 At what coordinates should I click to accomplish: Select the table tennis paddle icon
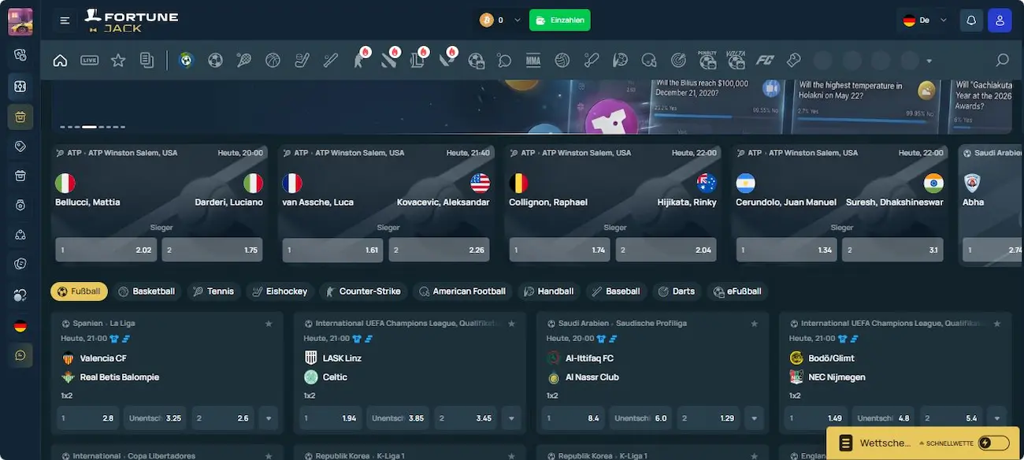click(504, 60)
